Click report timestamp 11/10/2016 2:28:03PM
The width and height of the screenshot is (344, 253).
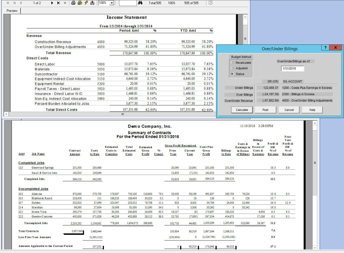257,126
